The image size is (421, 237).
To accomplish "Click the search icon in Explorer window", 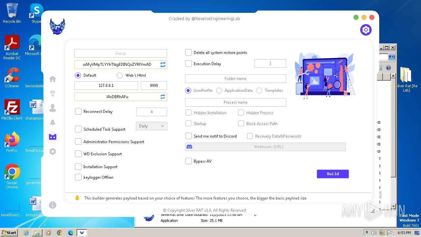I will pos(392,57).
